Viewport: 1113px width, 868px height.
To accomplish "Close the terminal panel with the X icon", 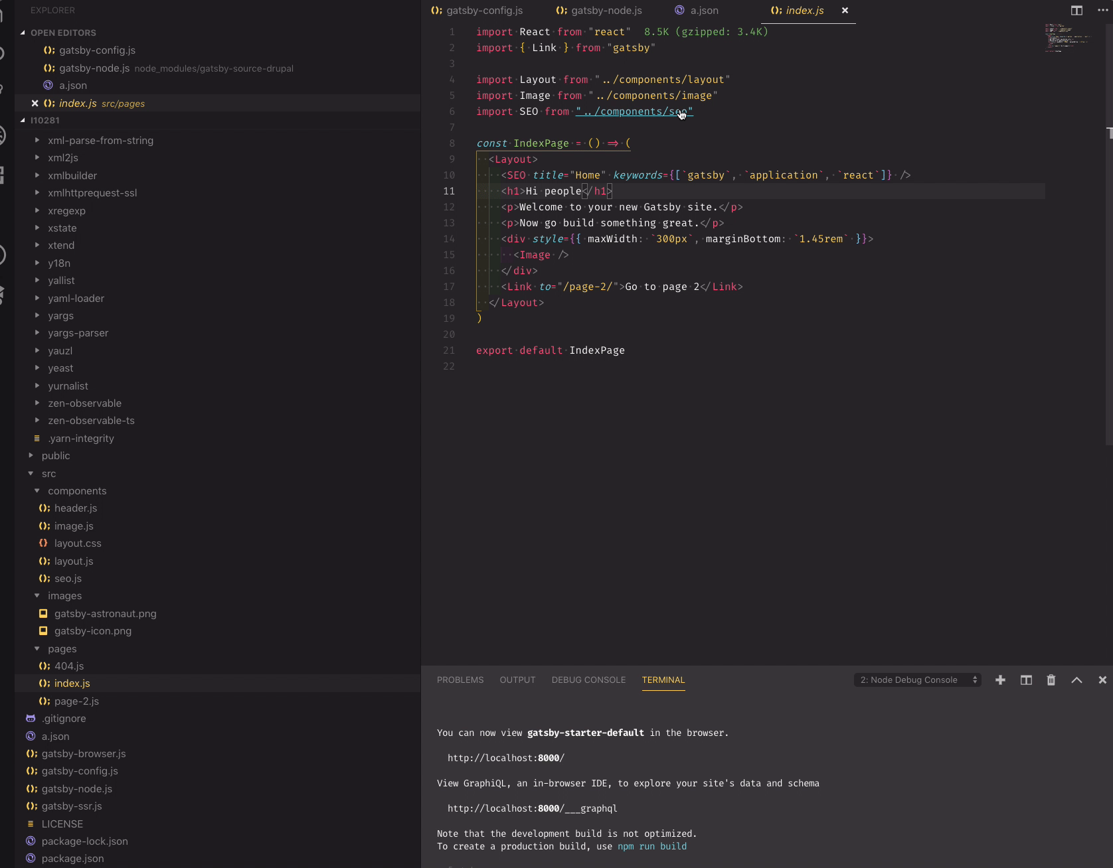I will (1102, 680).
